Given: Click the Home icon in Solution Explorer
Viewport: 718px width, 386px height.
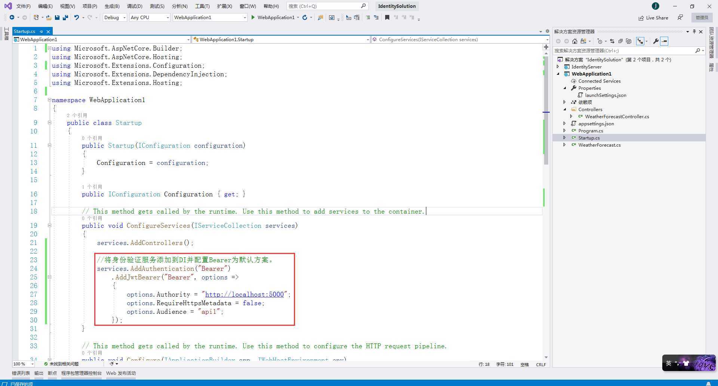Looking at the screenshot, I should click(575, 41).
